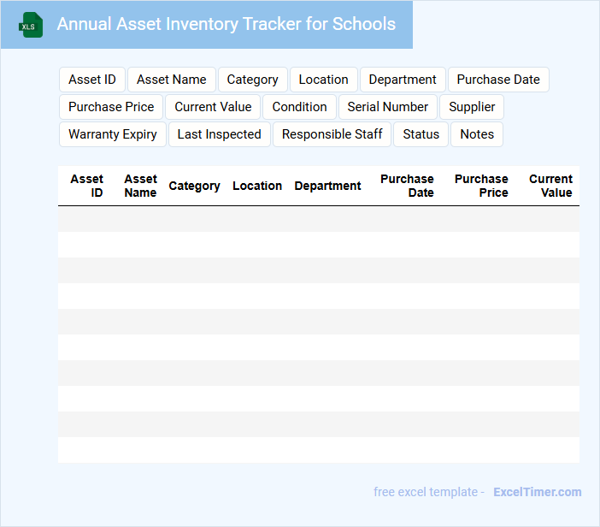
Task: Select the Warranty Expiry tag
Action: click(113, 134)
